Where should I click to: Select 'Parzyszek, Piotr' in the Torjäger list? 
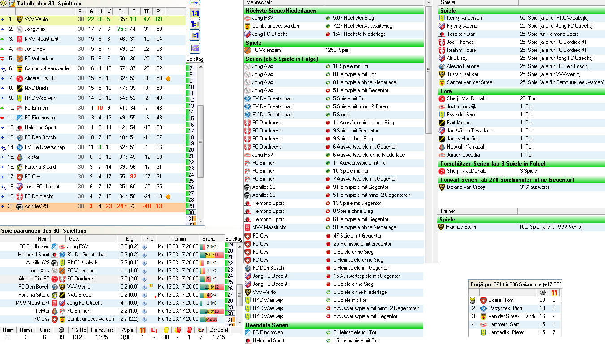click(x=514, y=308)
